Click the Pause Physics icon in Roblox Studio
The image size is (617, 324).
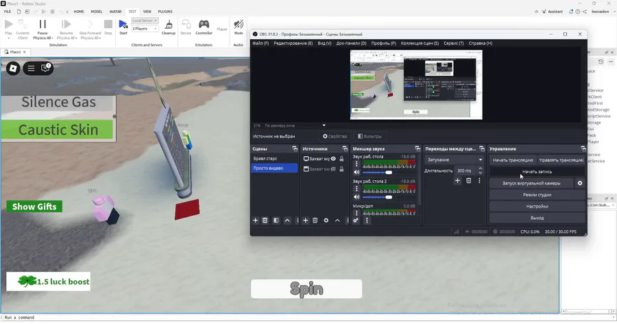click(x=43, y=25)
